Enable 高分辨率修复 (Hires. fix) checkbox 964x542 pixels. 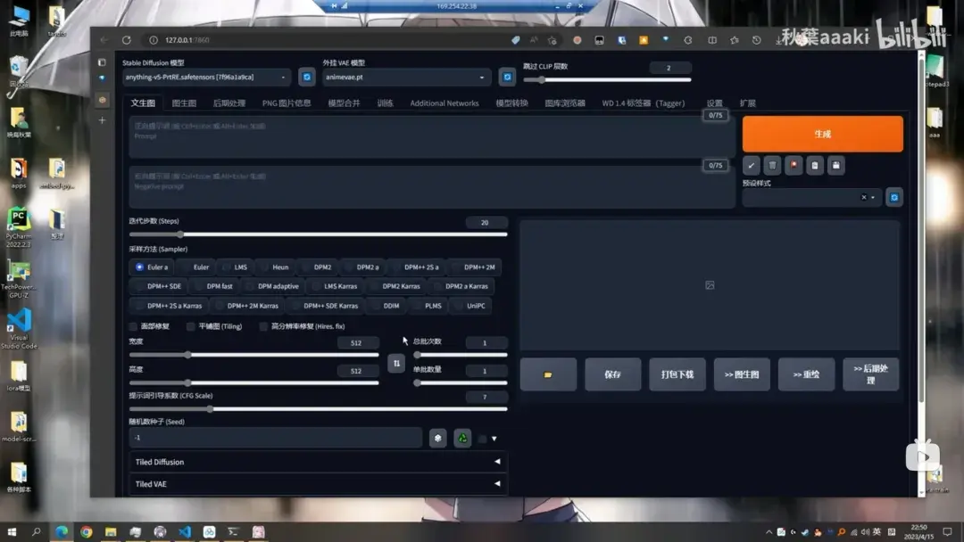[x=264, y=327]
